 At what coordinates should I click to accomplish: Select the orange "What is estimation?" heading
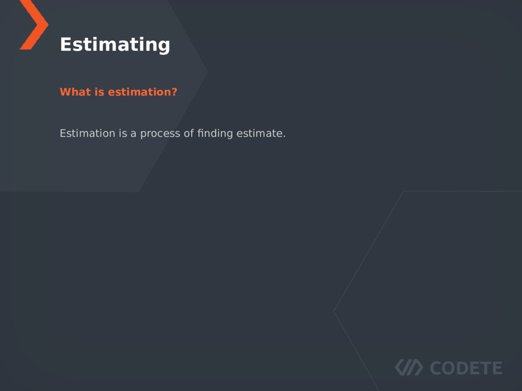pyautogui.click(x=118, y=92)
